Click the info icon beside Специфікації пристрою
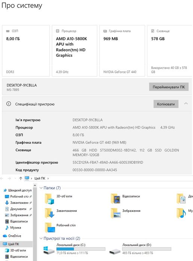This screenshot has height=261, width=193. point(9,104)
